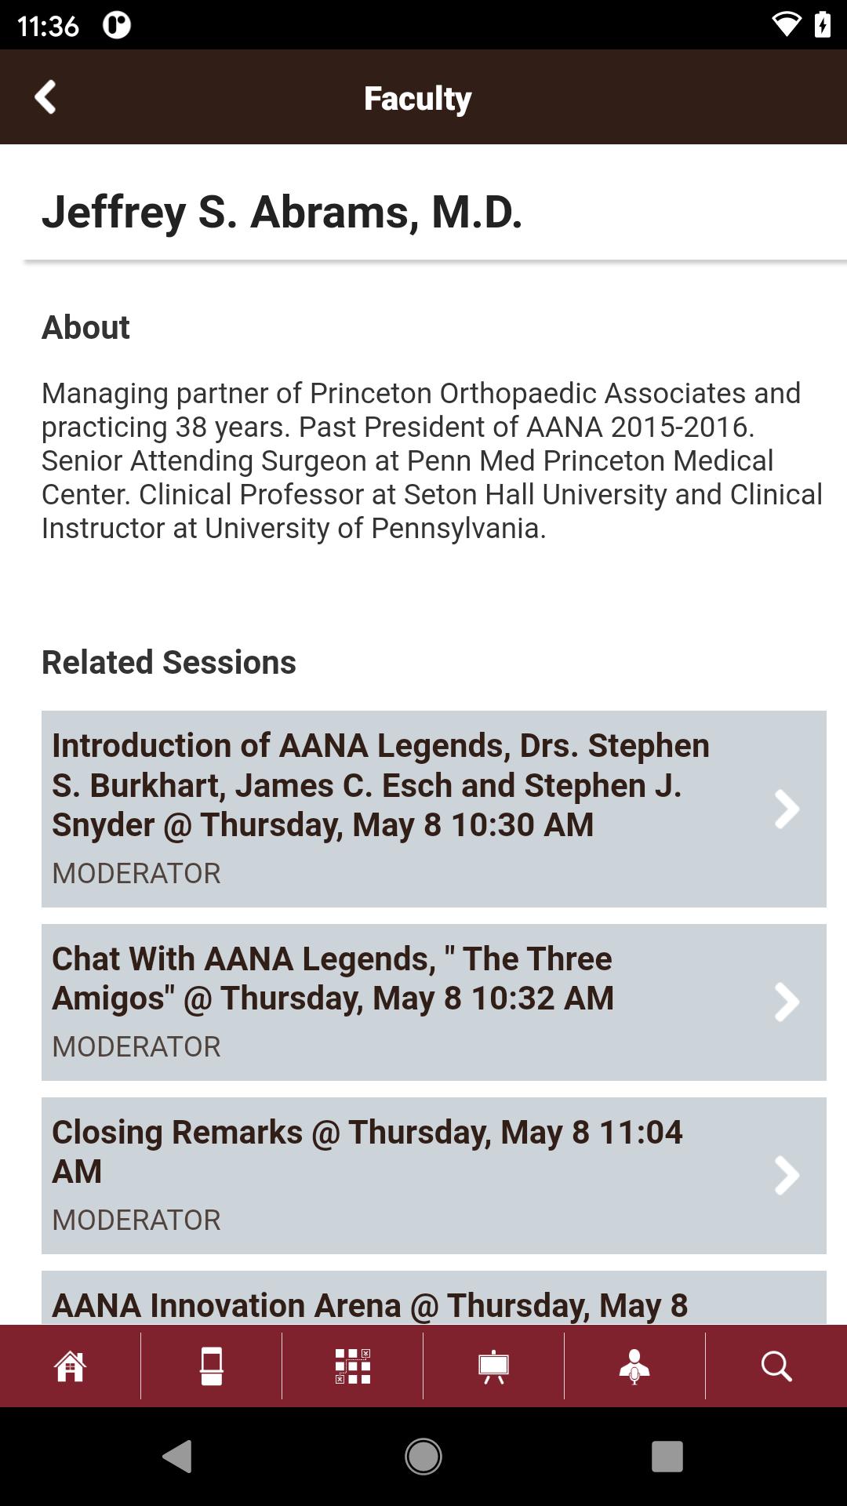Expand chevron on Chat With AANA Legends
The height and width of the screenshot is (1506, 847).
click(x=787, y=1002)
